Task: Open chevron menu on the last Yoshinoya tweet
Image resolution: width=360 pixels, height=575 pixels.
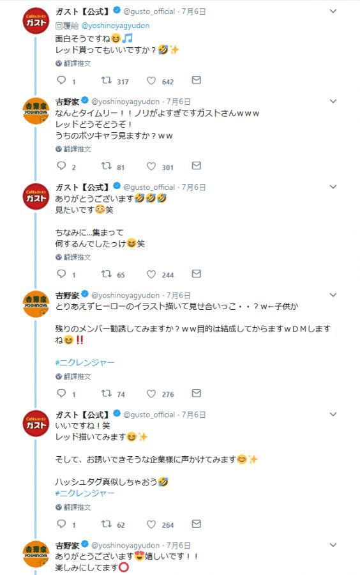Action: [333, 545]
